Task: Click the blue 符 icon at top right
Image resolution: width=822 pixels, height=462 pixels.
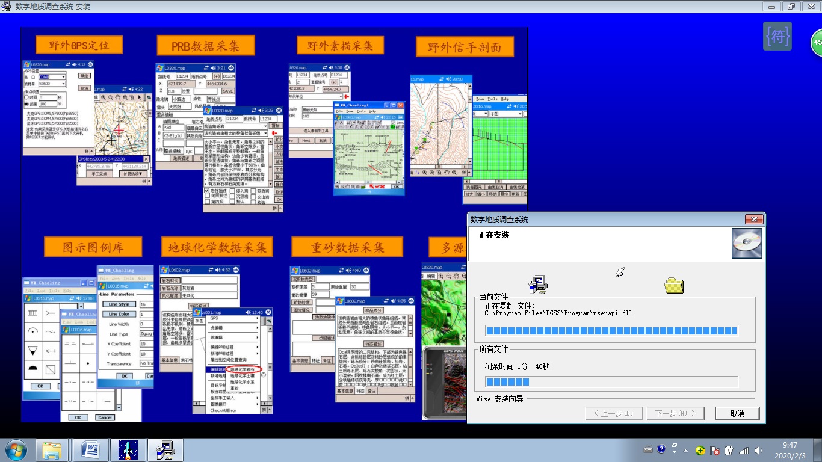Action: point(777,36)
